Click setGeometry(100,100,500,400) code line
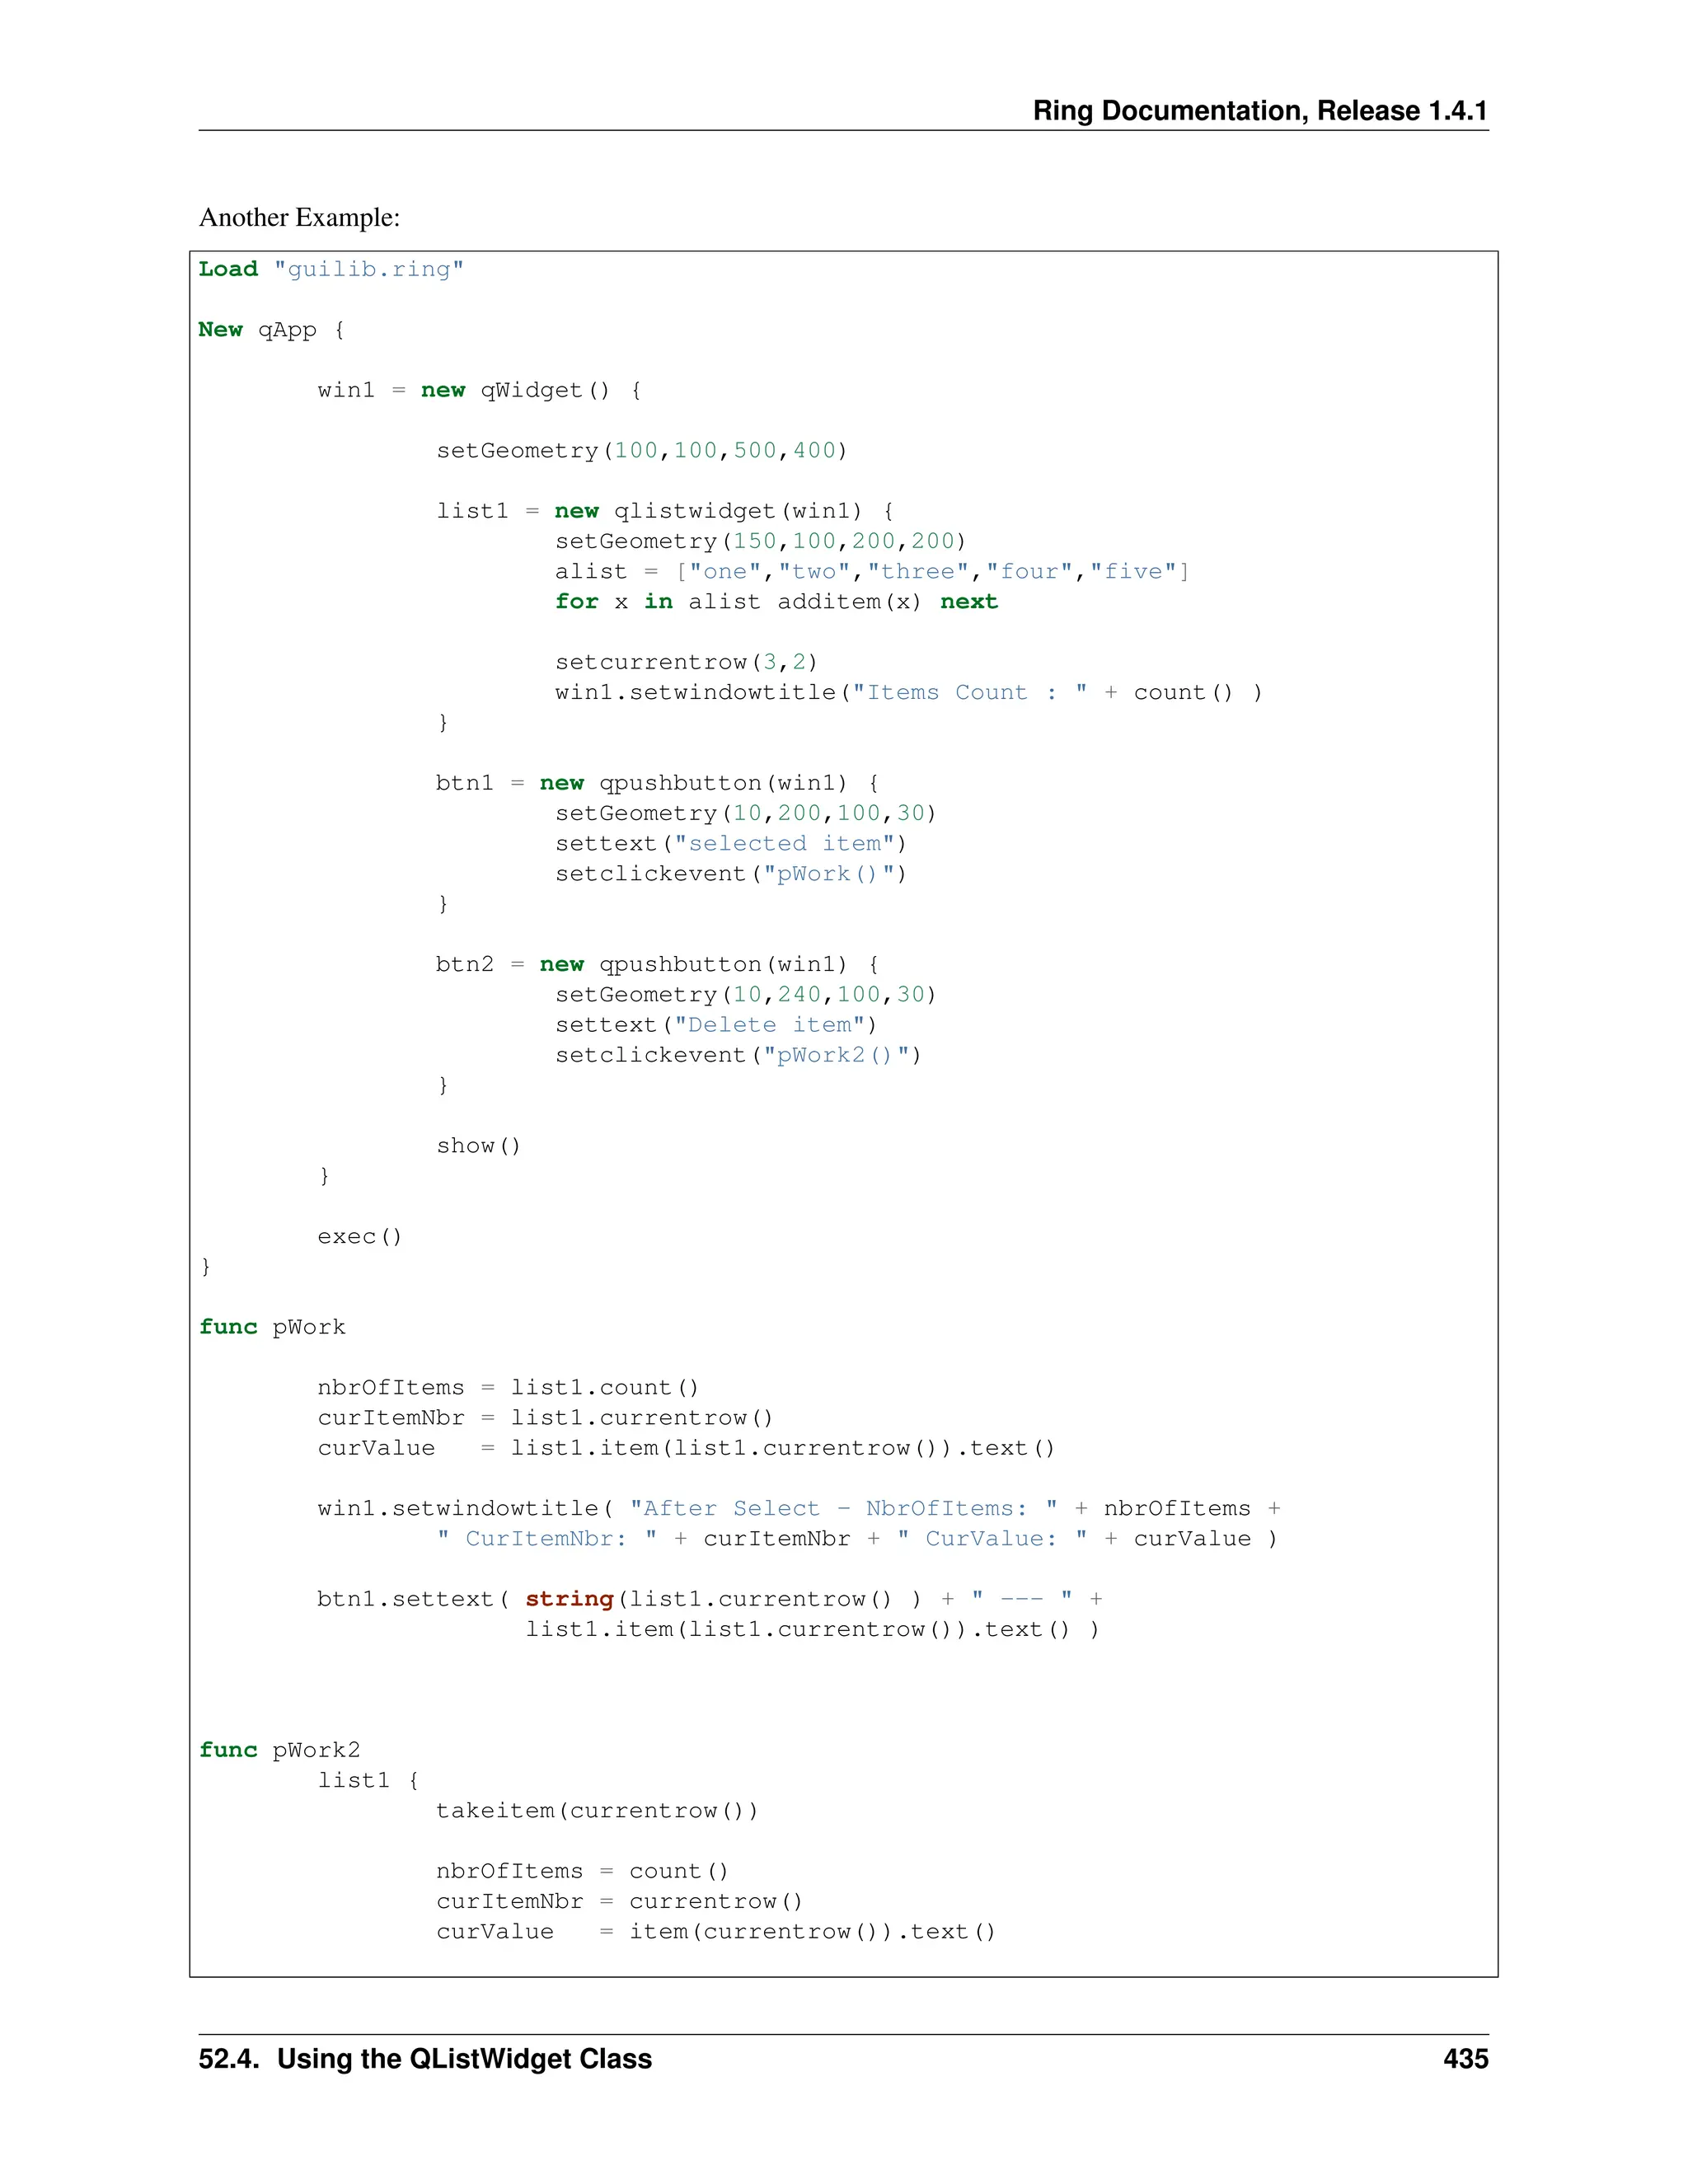The width and height of the screenshot is (1688, 2184). (x=641, y=451)
